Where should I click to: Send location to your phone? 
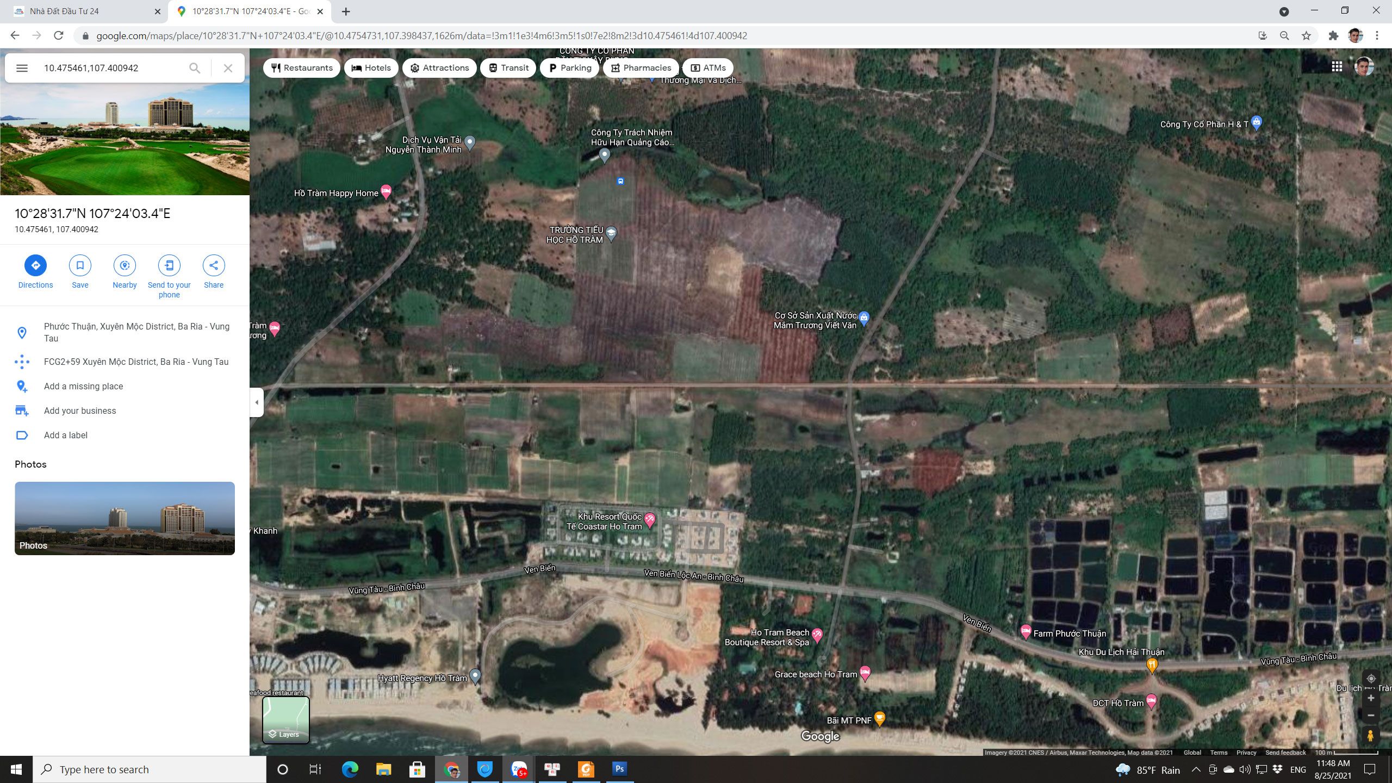[169, 276]
